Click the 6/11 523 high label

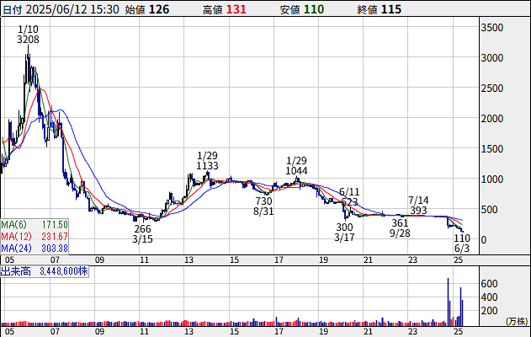point(349,196)
